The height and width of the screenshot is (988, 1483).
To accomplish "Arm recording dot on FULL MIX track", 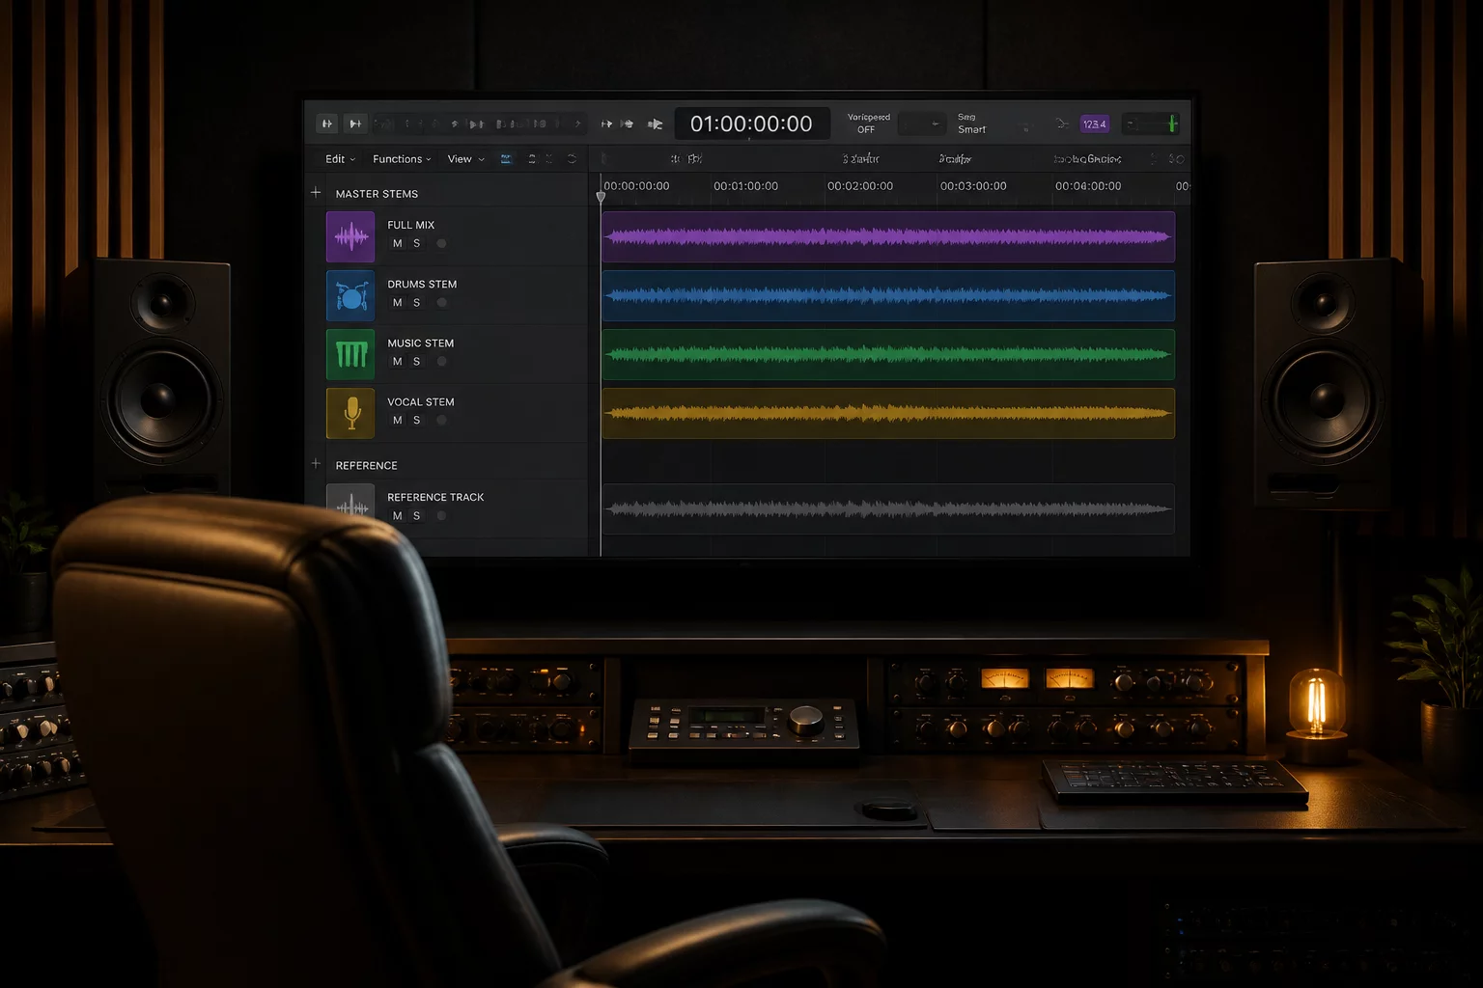I will click(441, 243).
